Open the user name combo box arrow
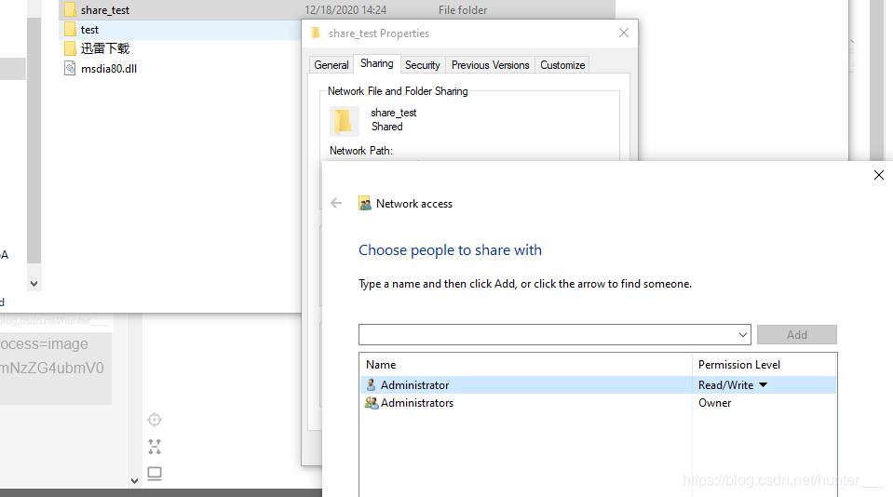 point(743,335)
